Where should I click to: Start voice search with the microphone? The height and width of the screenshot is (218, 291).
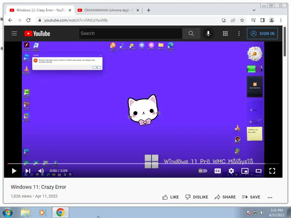coord(208,33)
